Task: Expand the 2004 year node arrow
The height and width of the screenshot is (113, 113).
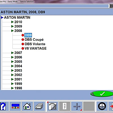Action: point(12,66)
